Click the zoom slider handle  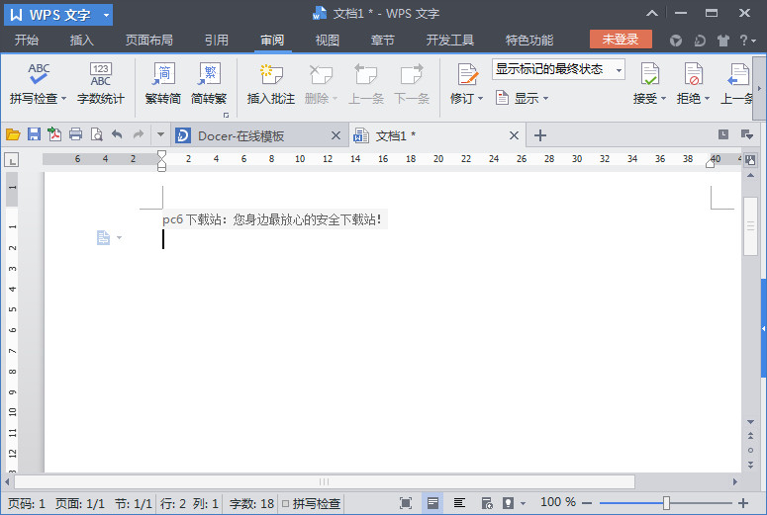coord(666,503)
